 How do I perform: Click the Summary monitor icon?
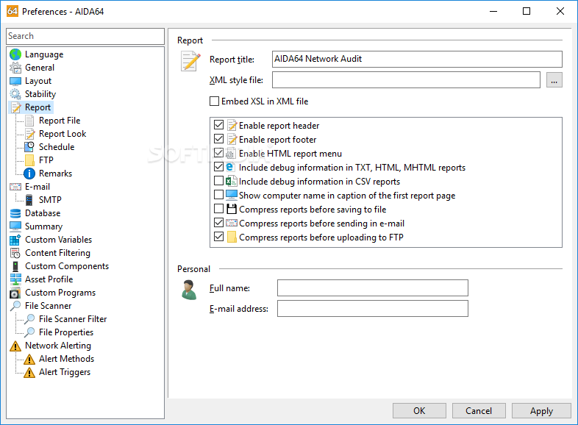click(15, 226)
